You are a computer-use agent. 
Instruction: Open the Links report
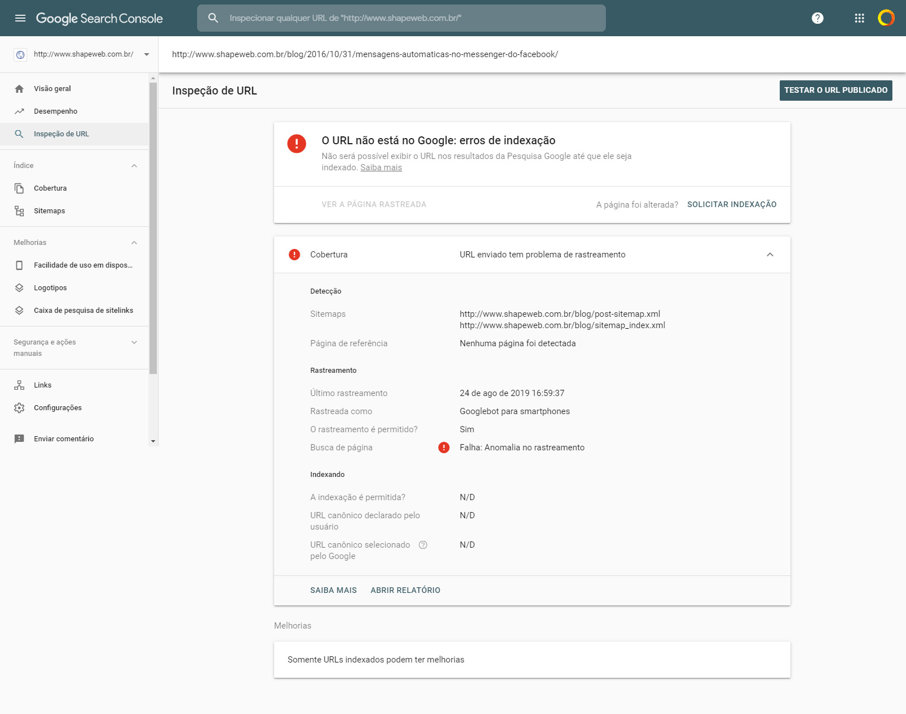[74, 385]
